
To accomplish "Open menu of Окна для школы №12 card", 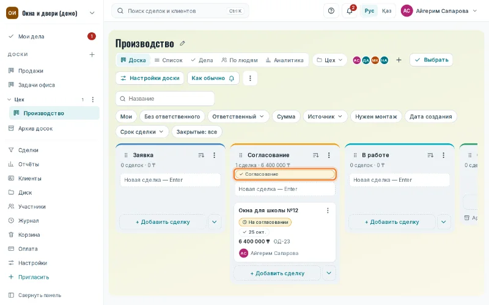I will click(328, 210).
